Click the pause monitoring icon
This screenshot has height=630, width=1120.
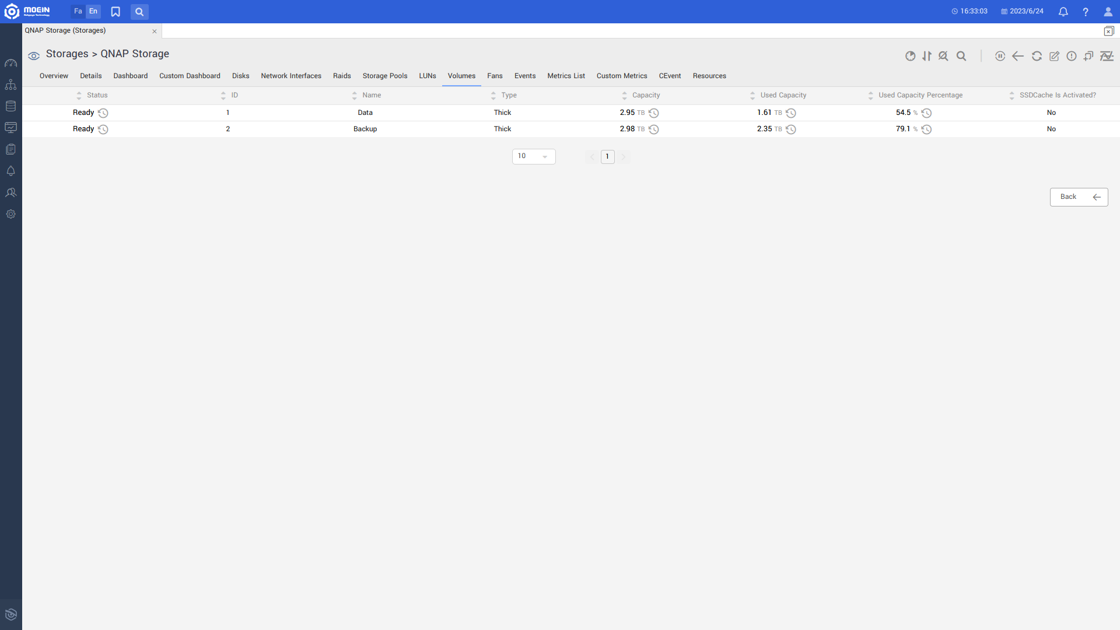point(1000,56)
